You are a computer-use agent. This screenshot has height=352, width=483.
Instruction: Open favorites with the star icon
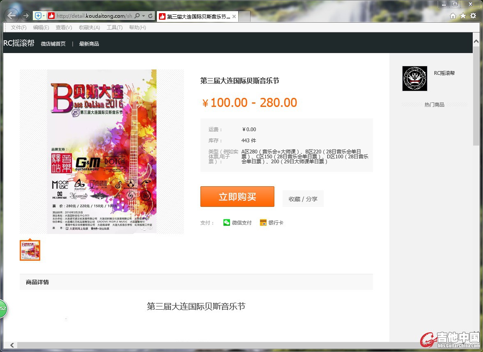click(463, 16)
